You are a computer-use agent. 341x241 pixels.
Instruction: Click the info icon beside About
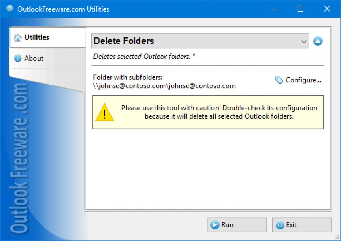(18, 58)
